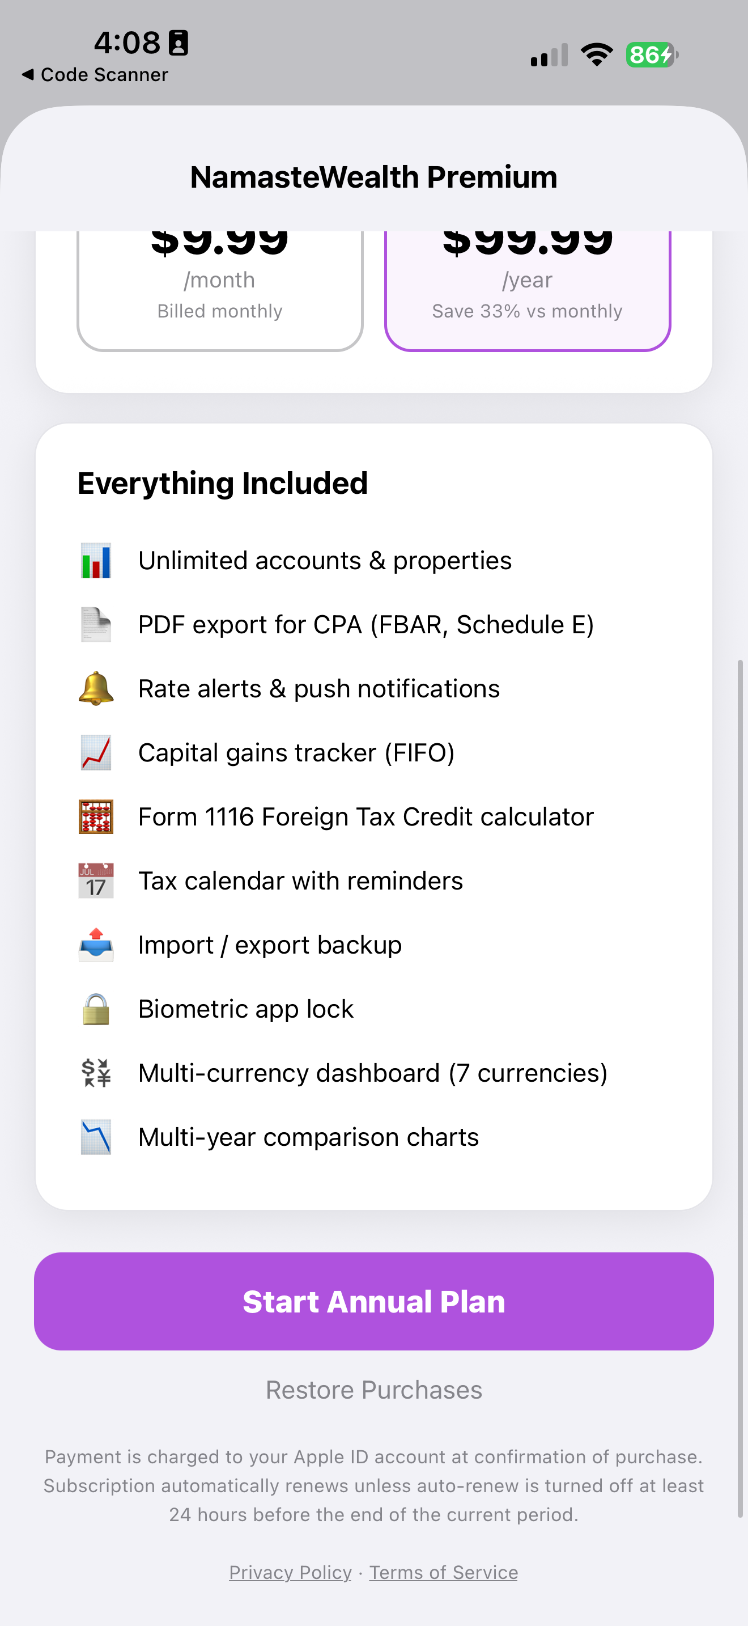The image size is (748, 1626).
Task: Click the "Multi-year comparison charts" text
Action: click(x=308, y=1137)
